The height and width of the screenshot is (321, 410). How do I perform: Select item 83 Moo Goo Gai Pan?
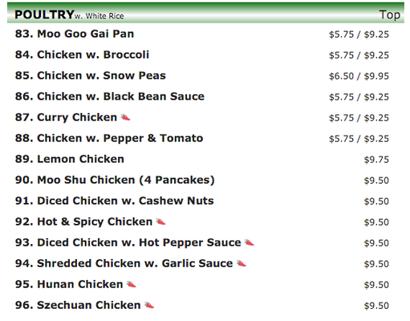pos(75,34)
